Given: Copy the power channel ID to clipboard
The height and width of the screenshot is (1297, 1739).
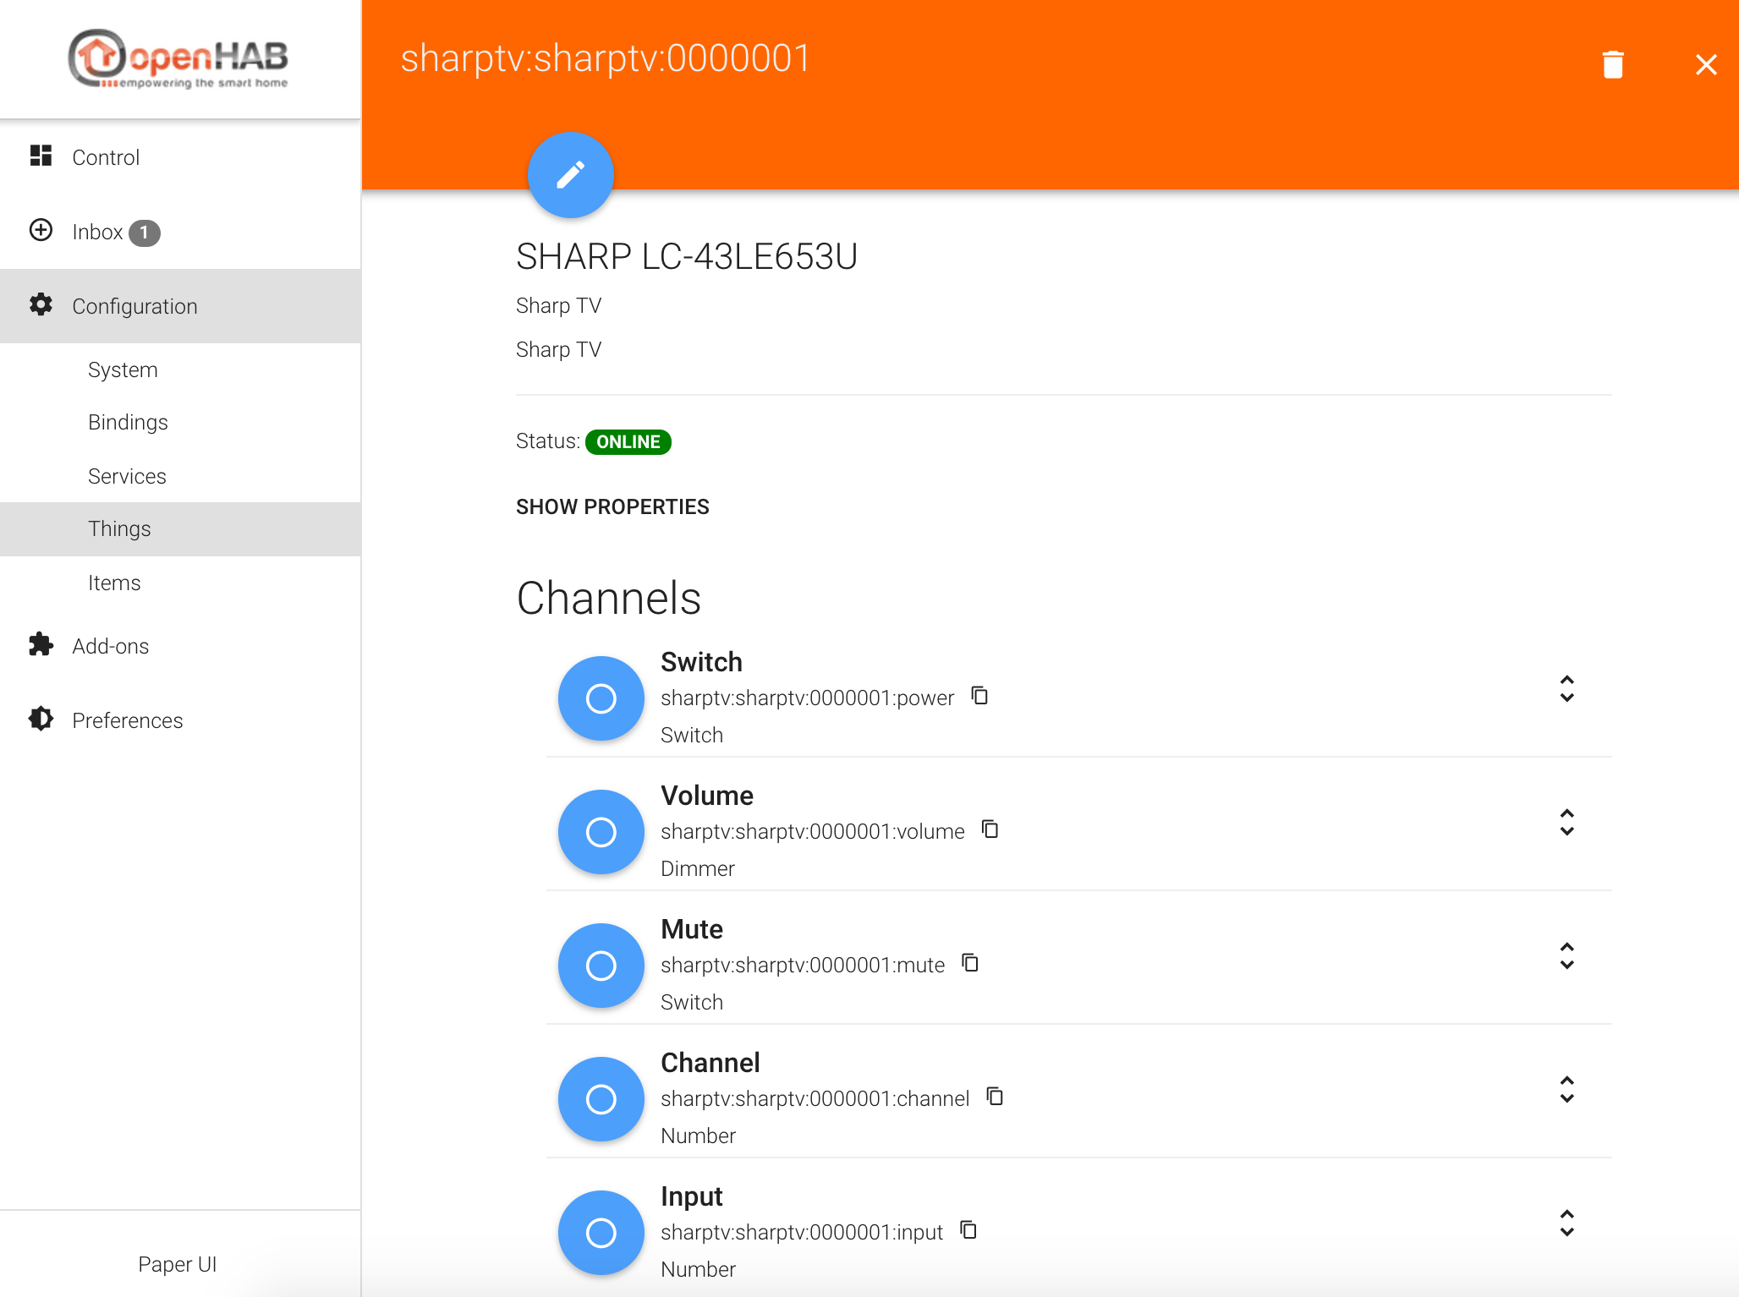Looking at the screenshot, I should [x=979, y=696].
